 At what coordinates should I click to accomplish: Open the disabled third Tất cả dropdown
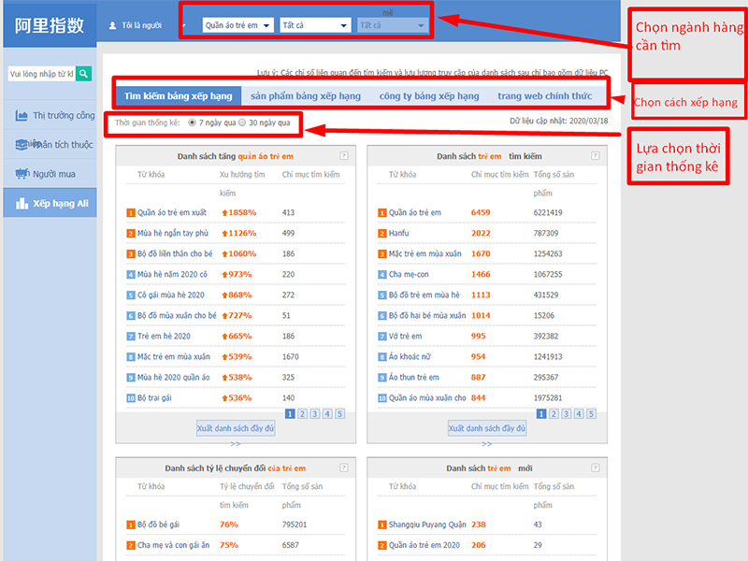click(x=392, y=25)
